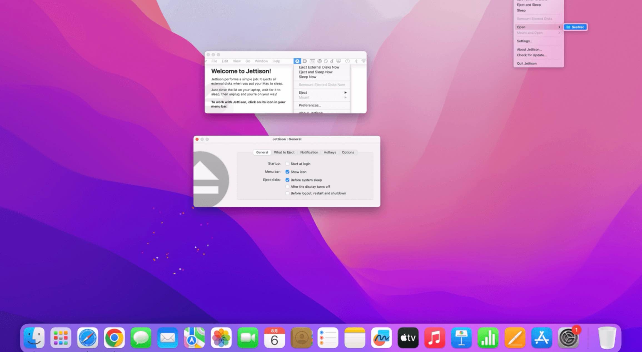This screenshot has height=352, width=642.
Task: Open Google Chrome in the dock
Action: [114, 338]
